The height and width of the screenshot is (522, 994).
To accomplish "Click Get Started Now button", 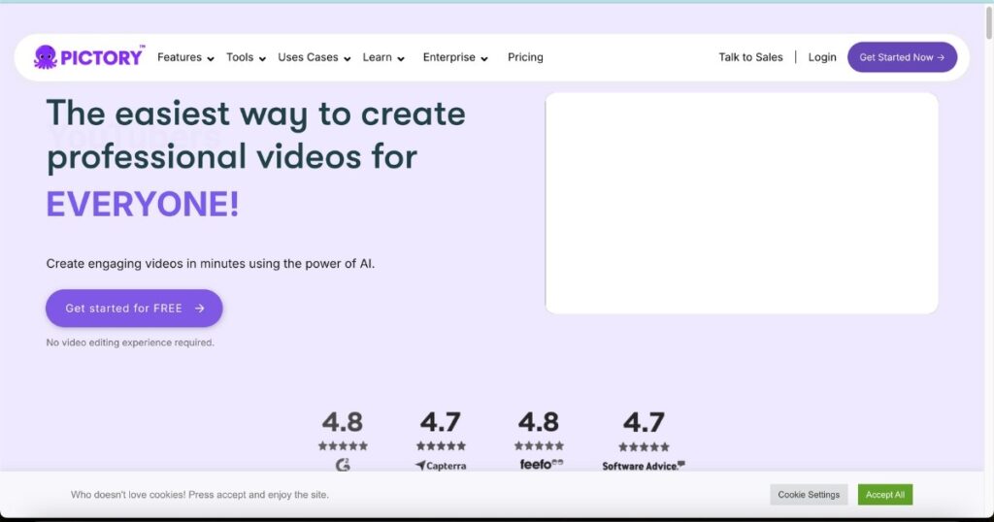I will click(x=902, y=57).
